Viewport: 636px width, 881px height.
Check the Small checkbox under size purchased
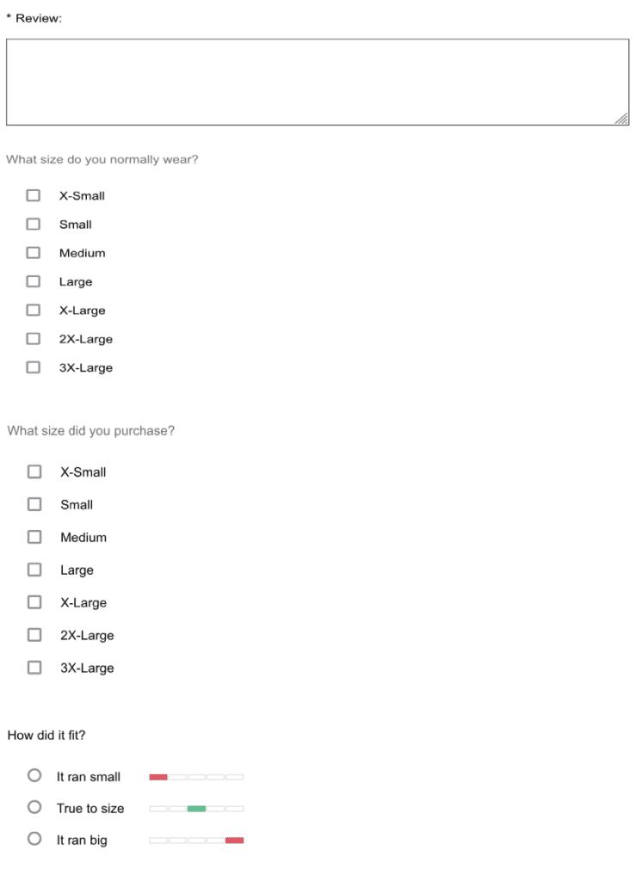tap(34, 504)
